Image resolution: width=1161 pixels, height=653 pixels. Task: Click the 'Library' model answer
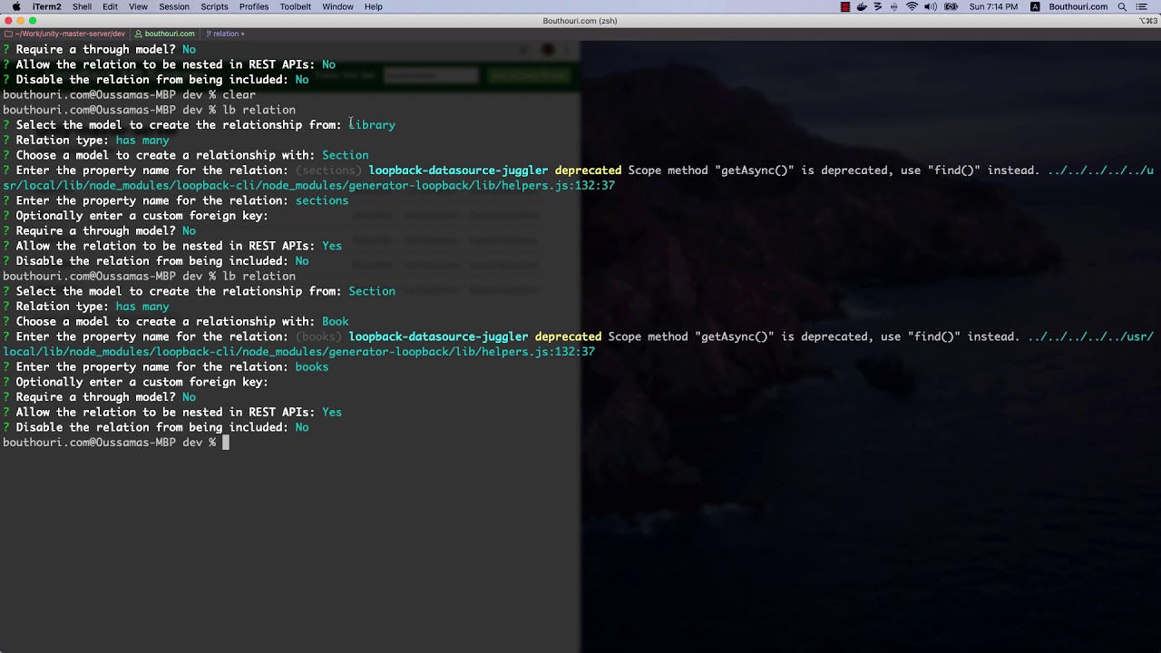(x=372, y=124)
